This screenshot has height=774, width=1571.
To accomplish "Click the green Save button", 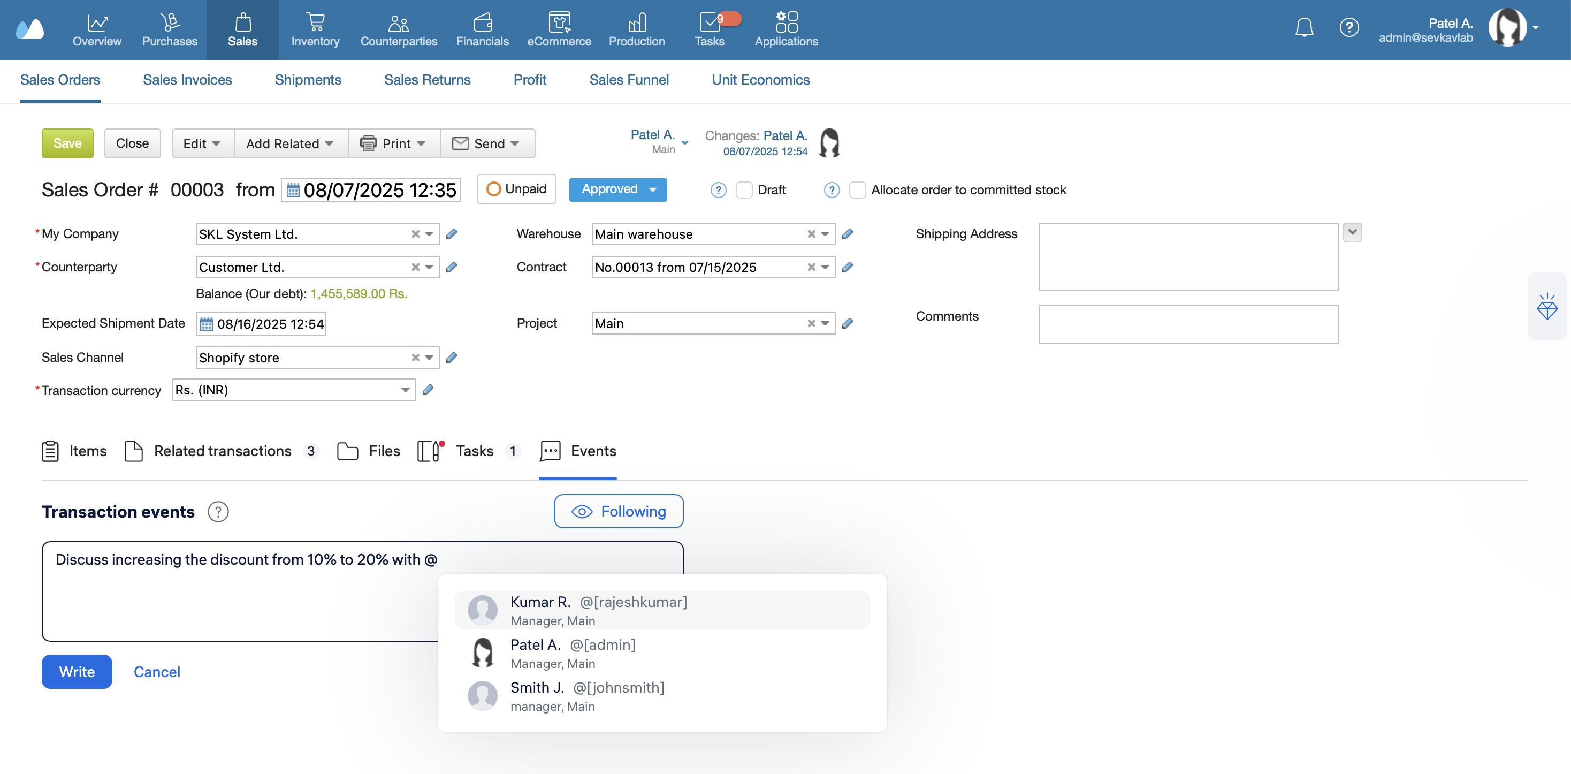I will (67, 143).
